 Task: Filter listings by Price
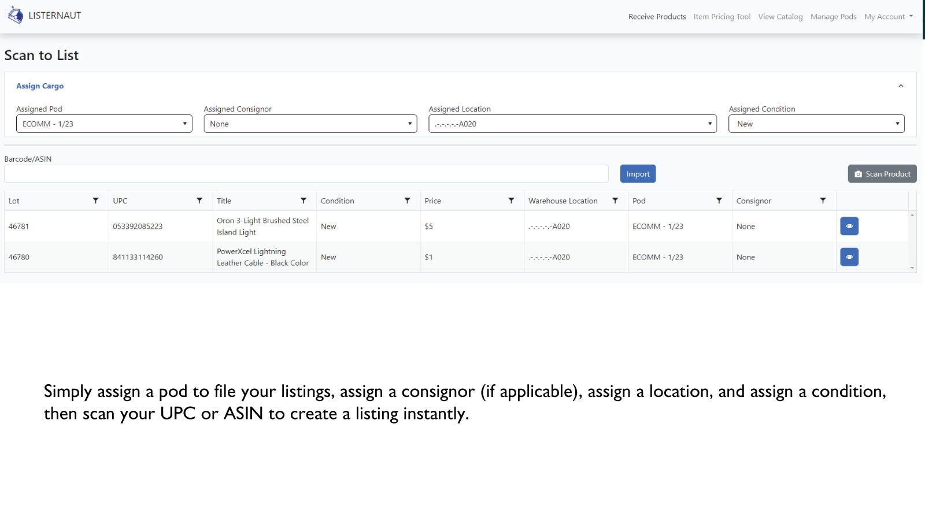click(511, 200)
